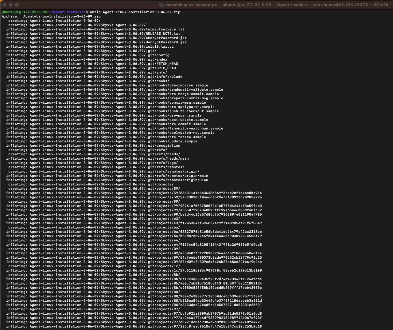Select the object line 'objects/99/be3d44c16e...'
The image size is (393, 330).
(x=134, y=214)
